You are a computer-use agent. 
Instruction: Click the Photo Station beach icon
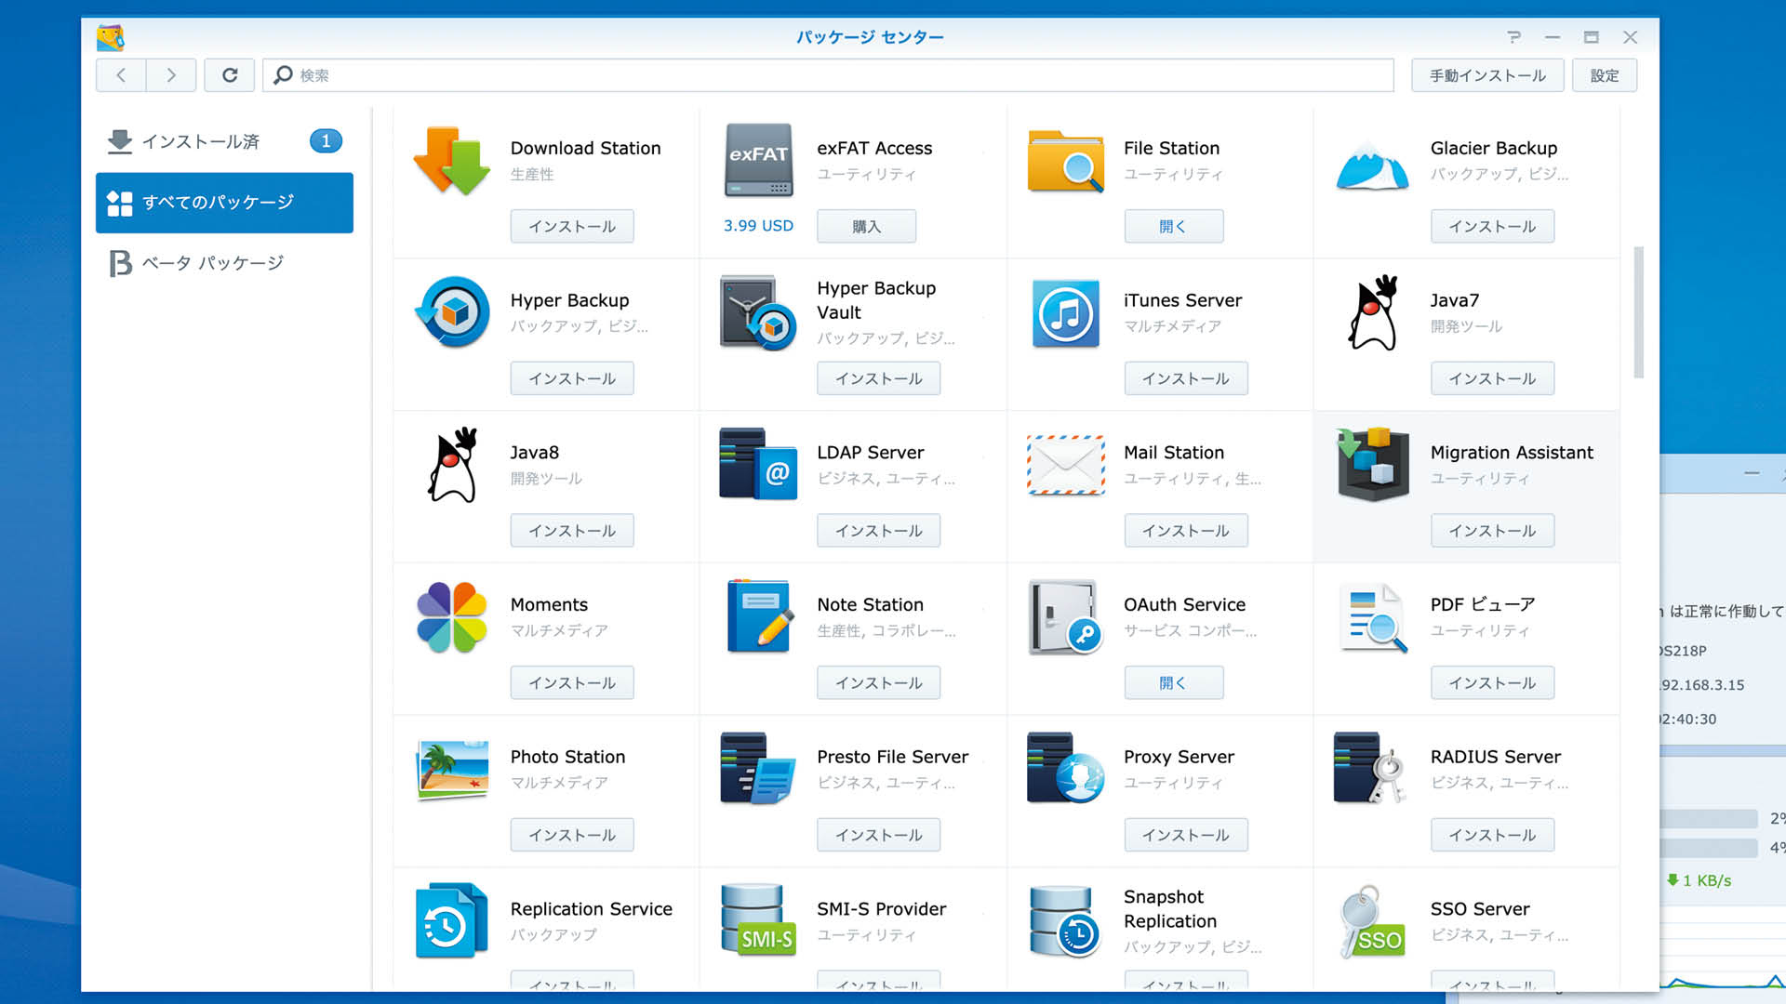452,770
